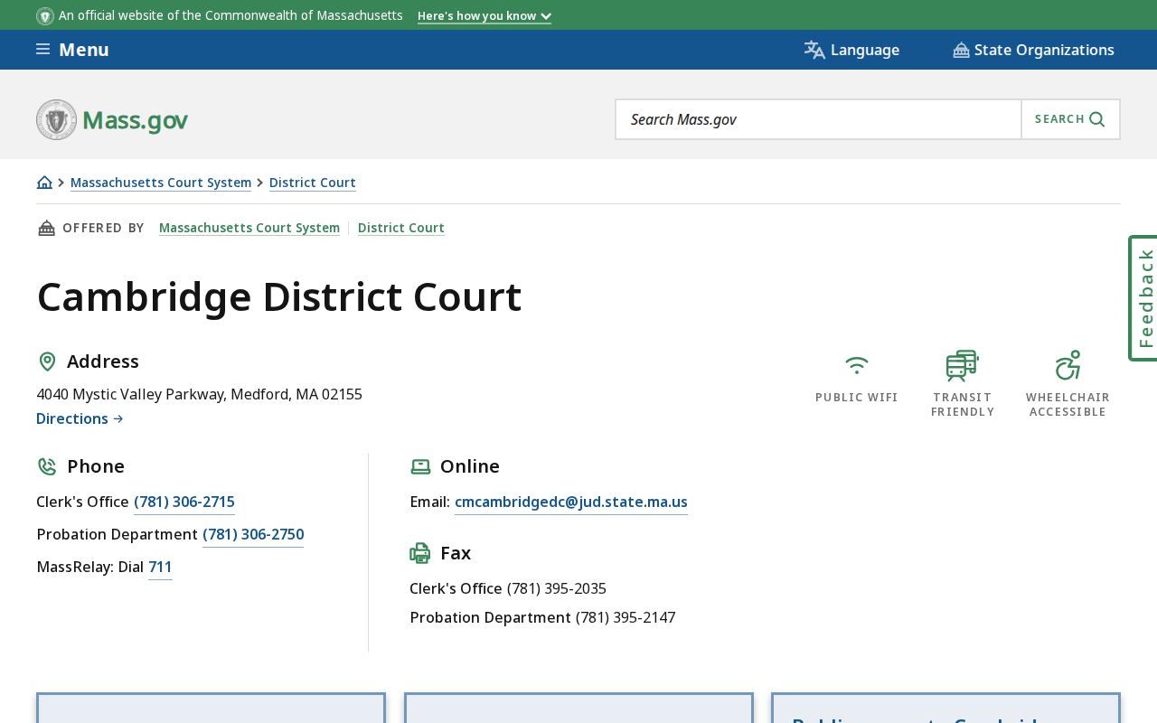Click the Transit Friendly bus icon
The width and height of the screenshot is (1157, 723).
(x=962, y=365)
